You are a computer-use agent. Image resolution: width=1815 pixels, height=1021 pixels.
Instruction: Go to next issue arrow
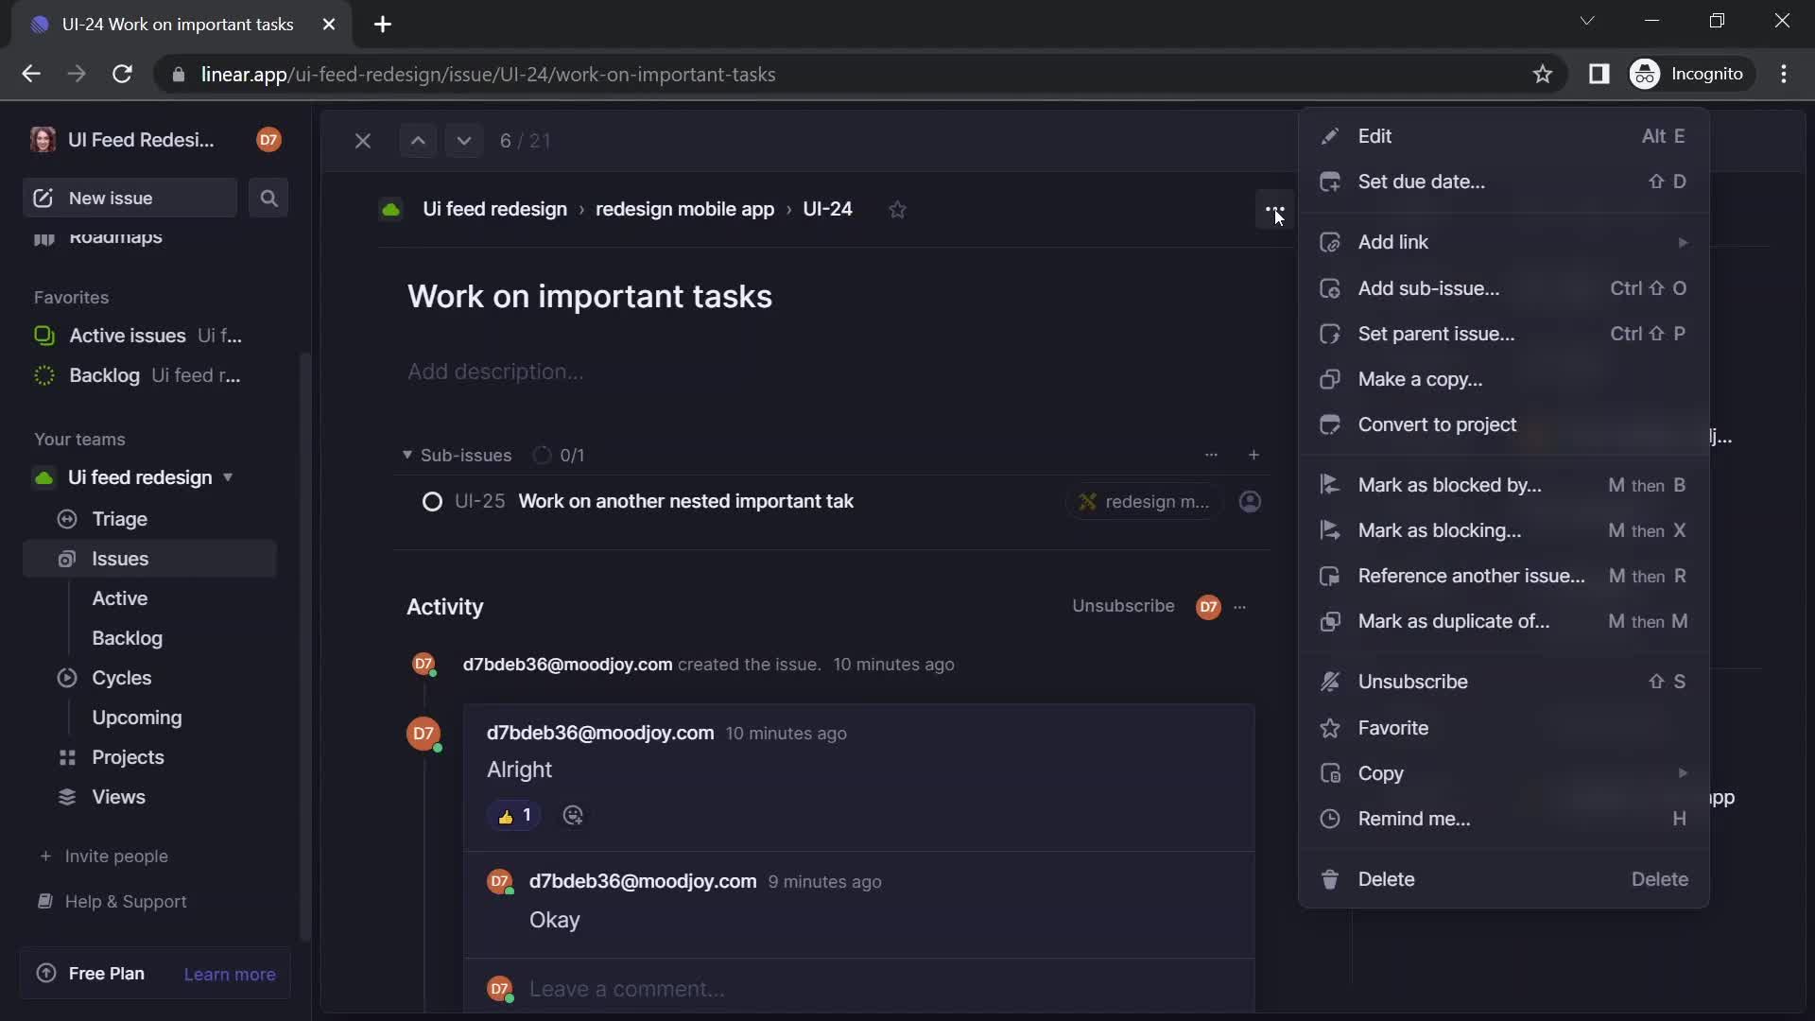pos(463,141)
